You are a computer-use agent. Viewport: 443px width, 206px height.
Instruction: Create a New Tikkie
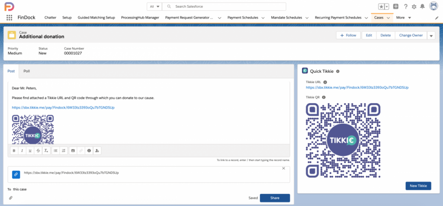pos(418,186)
